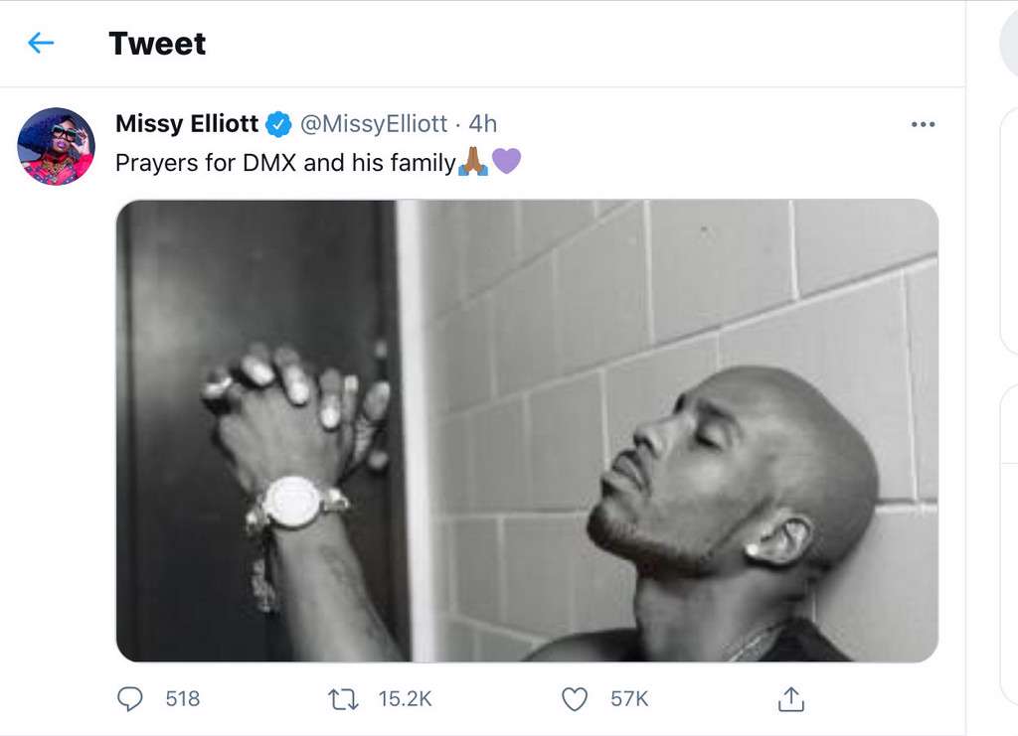Open the tweet's three-dot more menu
1018x736 pixels.
point(923,124)
